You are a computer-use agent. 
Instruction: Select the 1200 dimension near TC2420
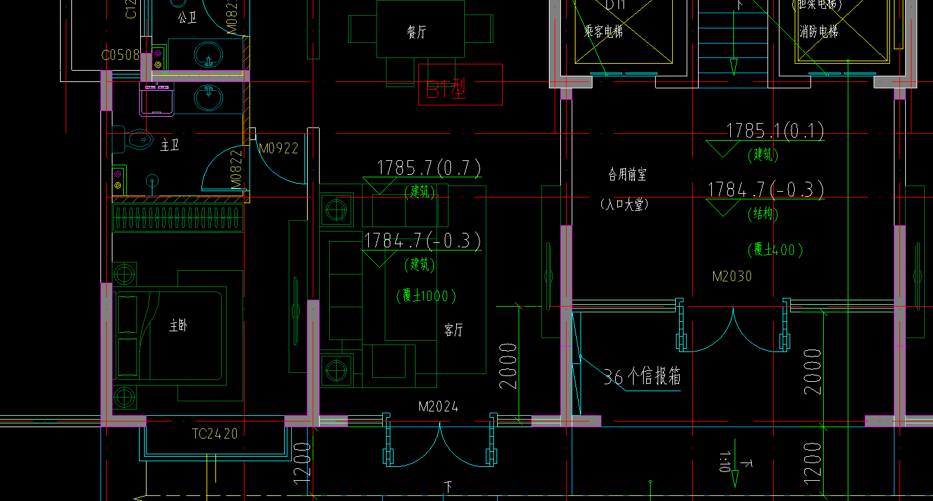(x=303, y=463)
